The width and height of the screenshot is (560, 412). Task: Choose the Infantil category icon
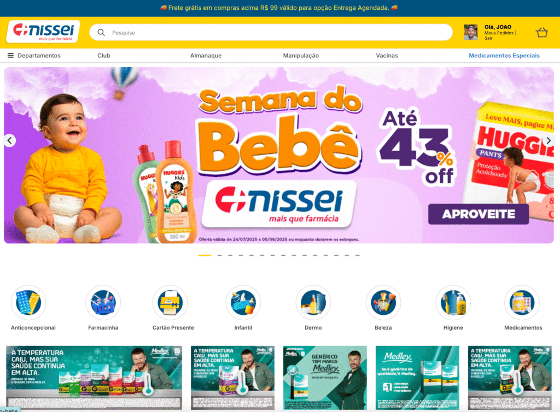243,302
